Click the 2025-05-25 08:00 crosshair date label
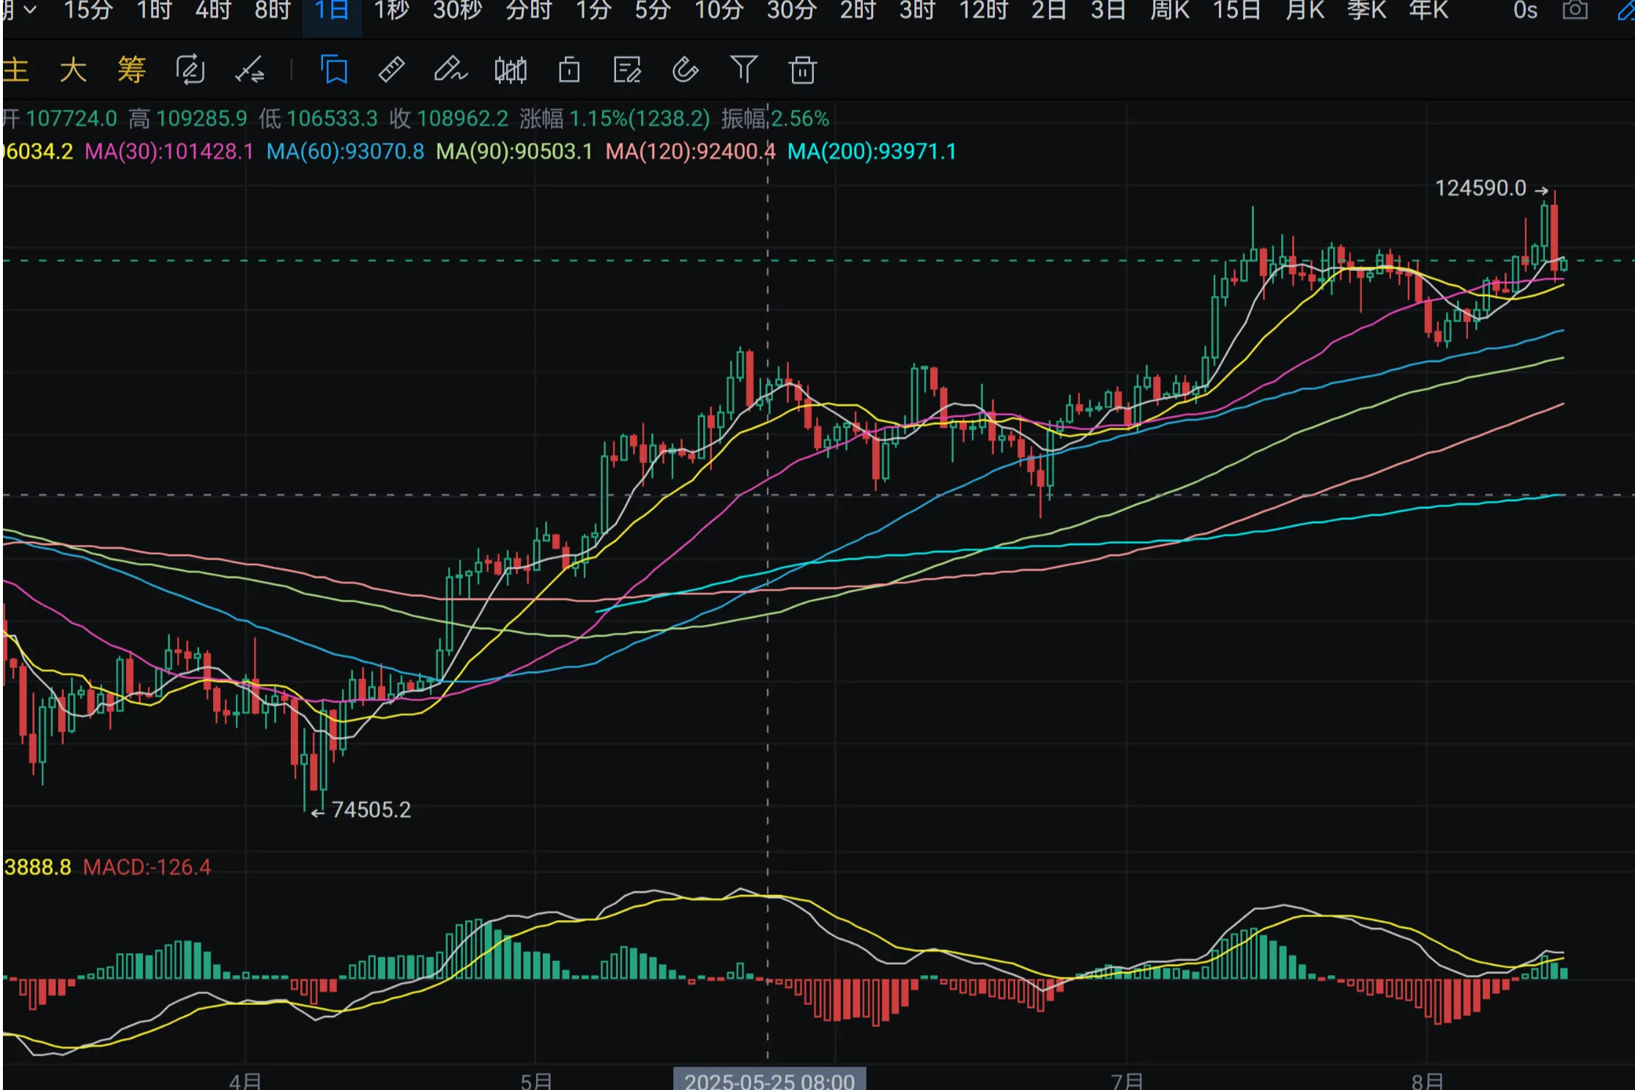 tap(769, 1080)
